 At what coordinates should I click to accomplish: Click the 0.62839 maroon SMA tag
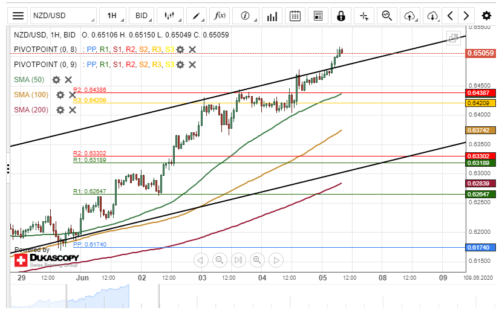[x=481, y=184]
